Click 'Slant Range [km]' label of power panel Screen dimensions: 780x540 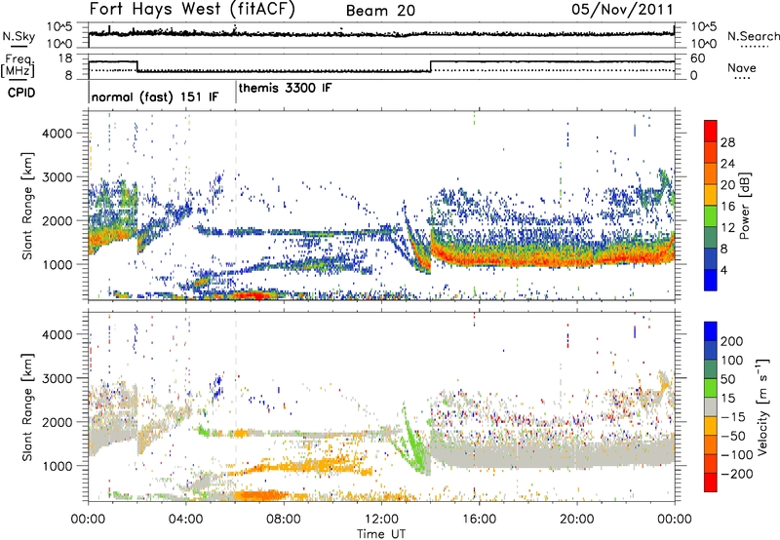pyautogui.click(x=27, y=206)
